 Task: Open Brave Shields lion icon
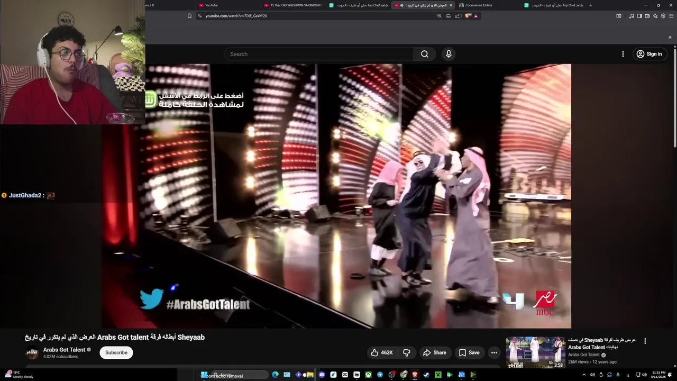[468, 16]
